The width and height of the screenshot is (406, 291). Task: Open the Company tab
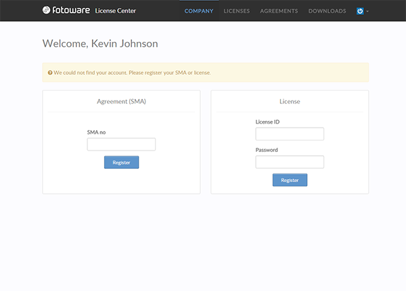[x=199, y=11]
